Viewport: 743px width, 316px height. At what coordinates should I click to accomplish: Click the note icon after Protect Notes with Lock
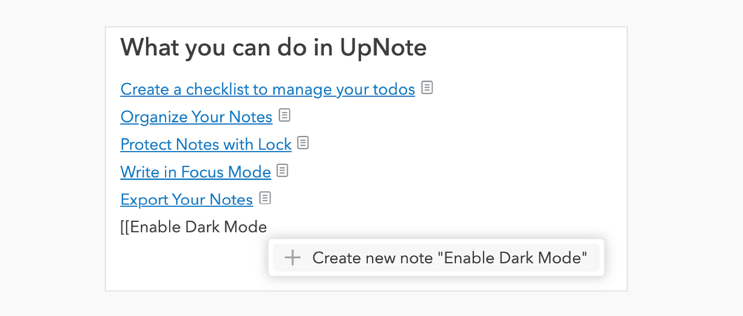[303, 143]
